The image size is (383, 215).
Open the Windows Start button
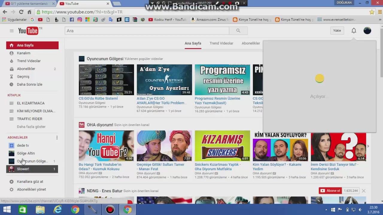coord(7,210)
